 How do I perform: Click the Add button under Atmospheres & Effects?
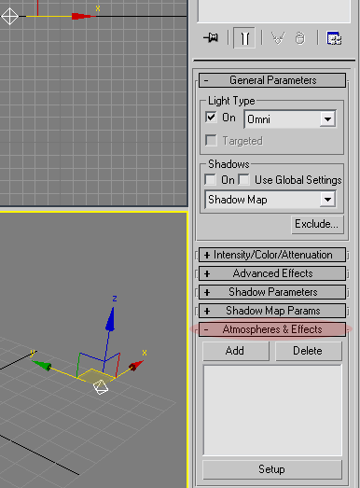click(236, 351)
